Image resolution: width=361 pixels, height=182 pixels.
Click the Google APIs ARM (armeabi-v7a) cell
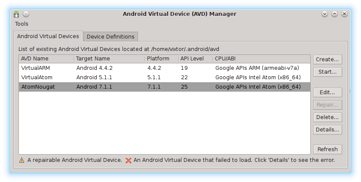pyautogui.click(x=257, y=68)
